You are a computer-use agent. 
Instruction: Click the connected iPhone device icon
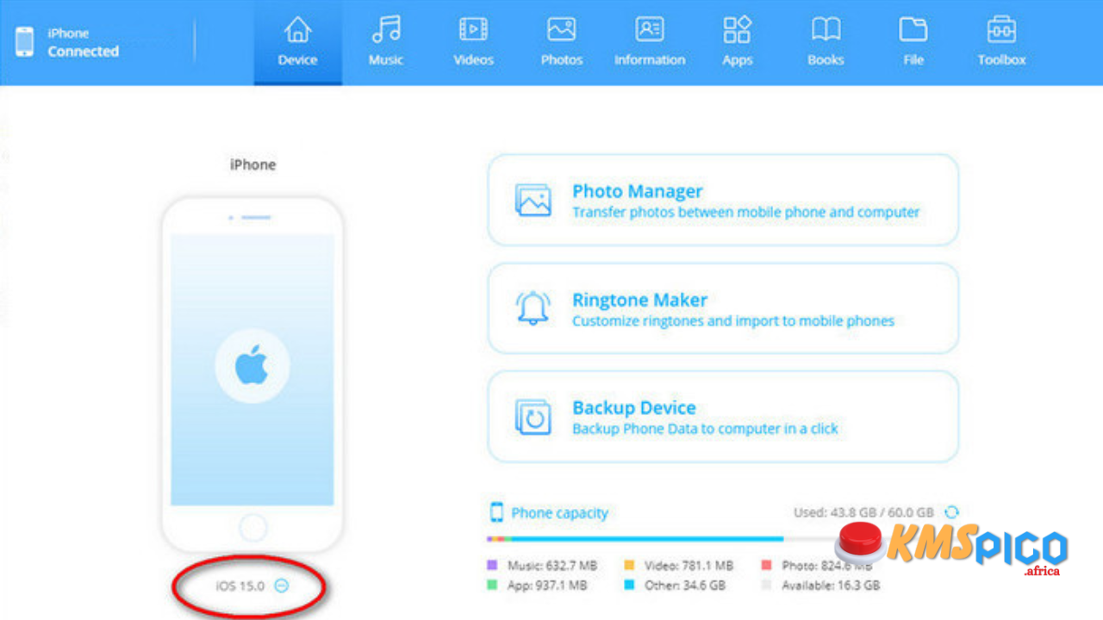[25, 42]
